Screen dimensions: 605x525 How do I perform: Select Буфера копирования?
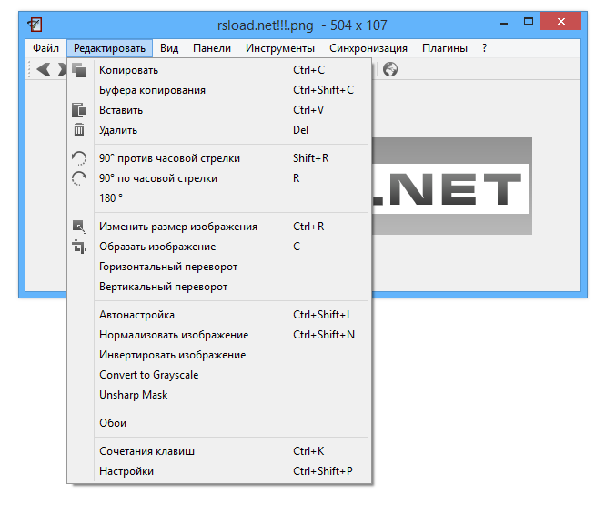tap(219, 90)
